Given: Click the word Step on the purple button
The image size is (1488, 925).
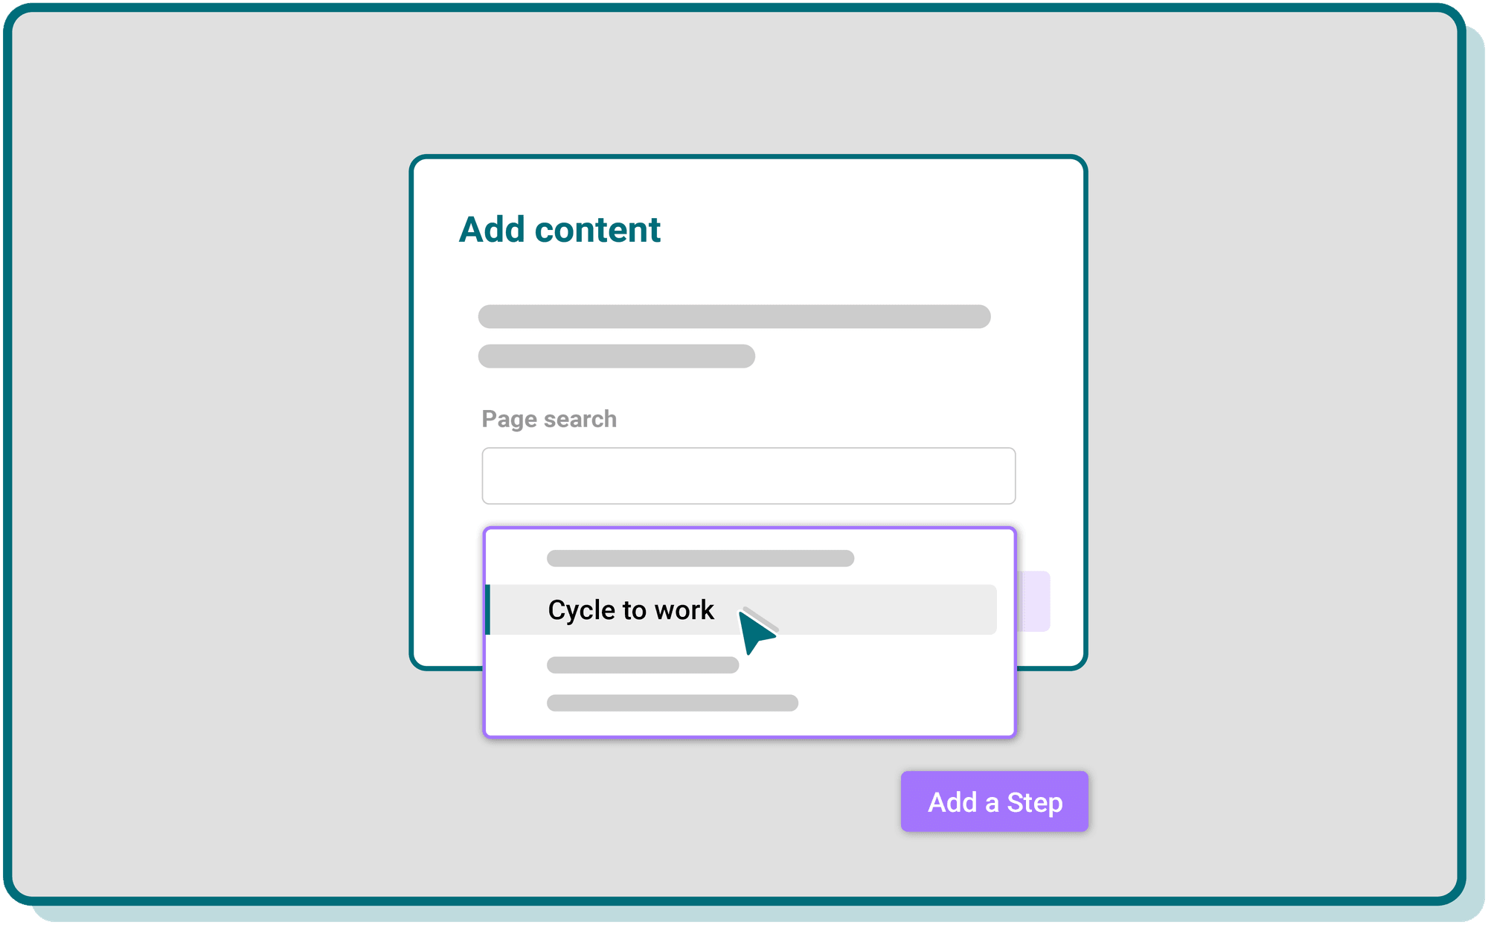Looking at the screenshot, I should pyautogui.click(x=1035, y=803).
